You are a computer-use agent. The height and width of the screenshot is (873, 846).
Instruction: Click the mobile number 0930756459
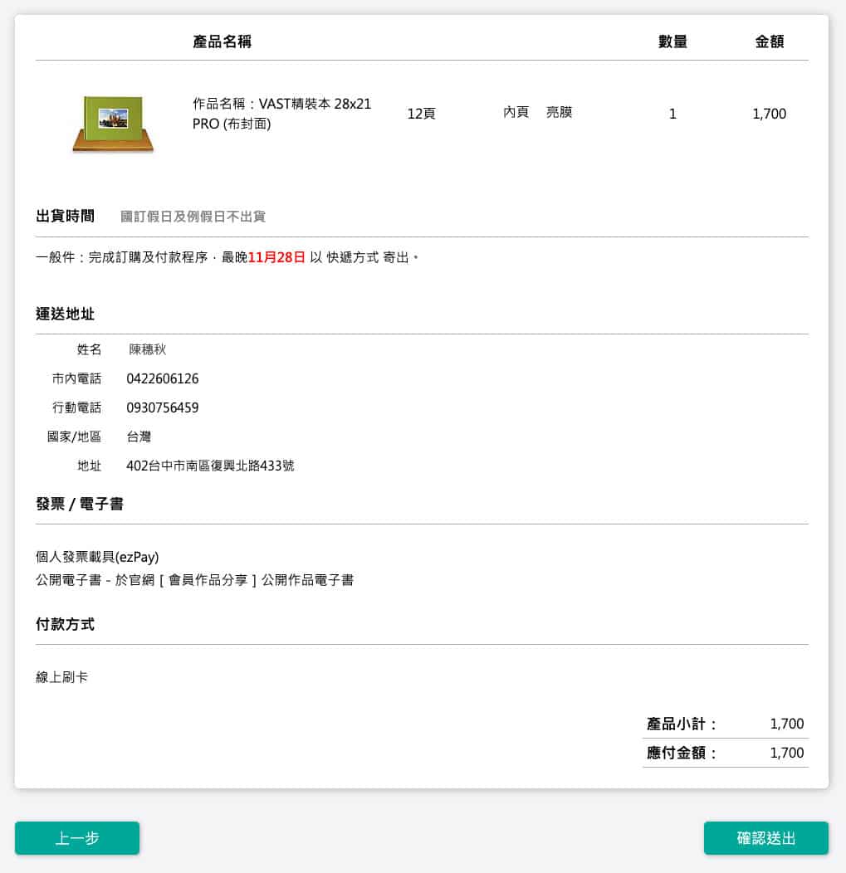(x=163, y=407)
